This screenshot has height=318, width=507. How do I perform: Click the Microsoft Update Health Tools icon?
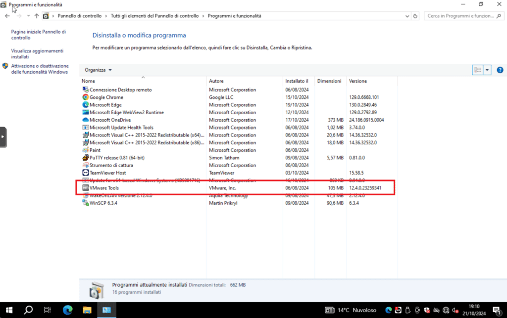(x=85, y=128)
